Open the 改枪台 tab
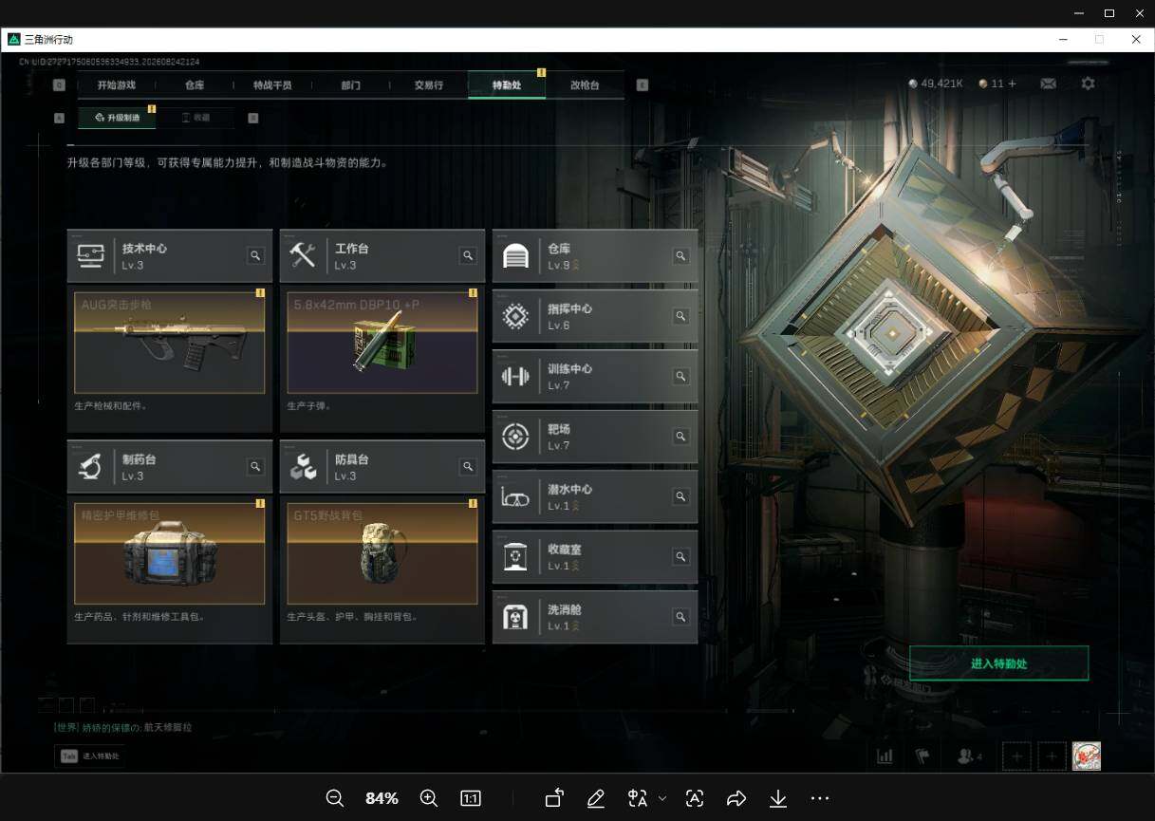Image resolution: width=1155 pixels, height=821 pixels. coord(586,84)
